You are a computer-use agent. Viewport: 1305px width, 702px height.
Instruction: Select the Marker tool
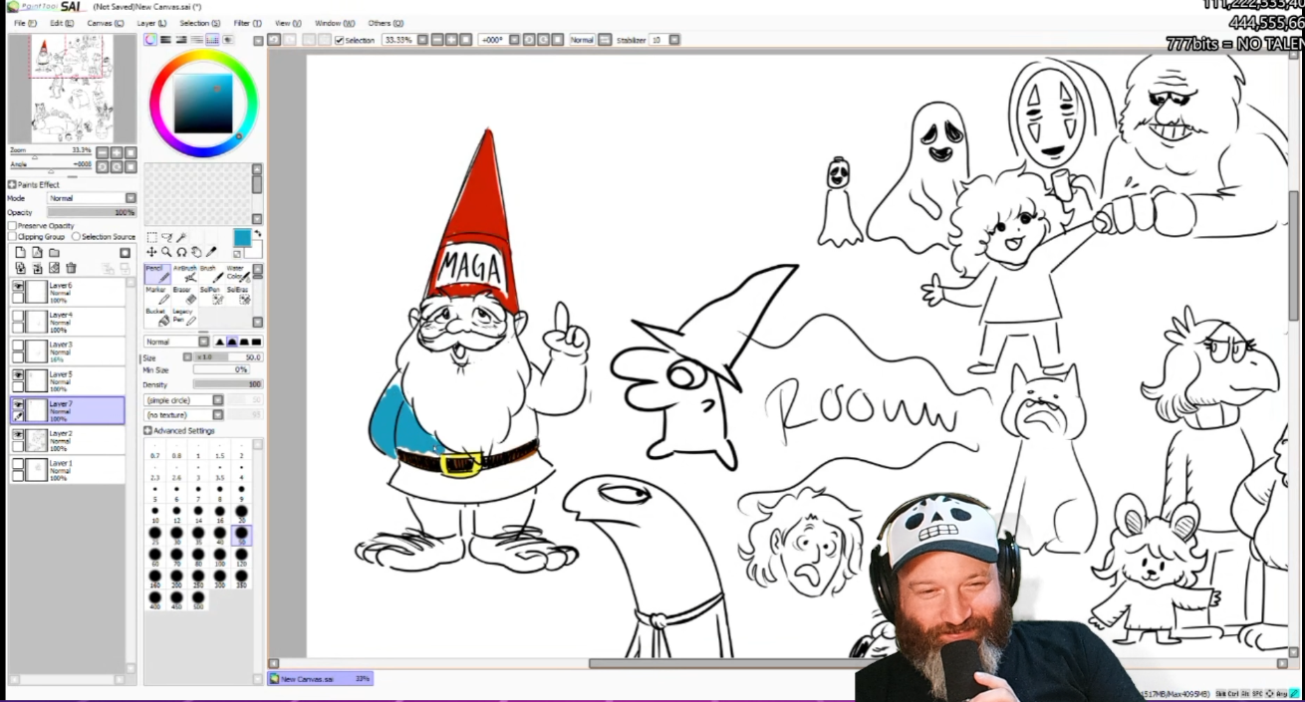156,296
